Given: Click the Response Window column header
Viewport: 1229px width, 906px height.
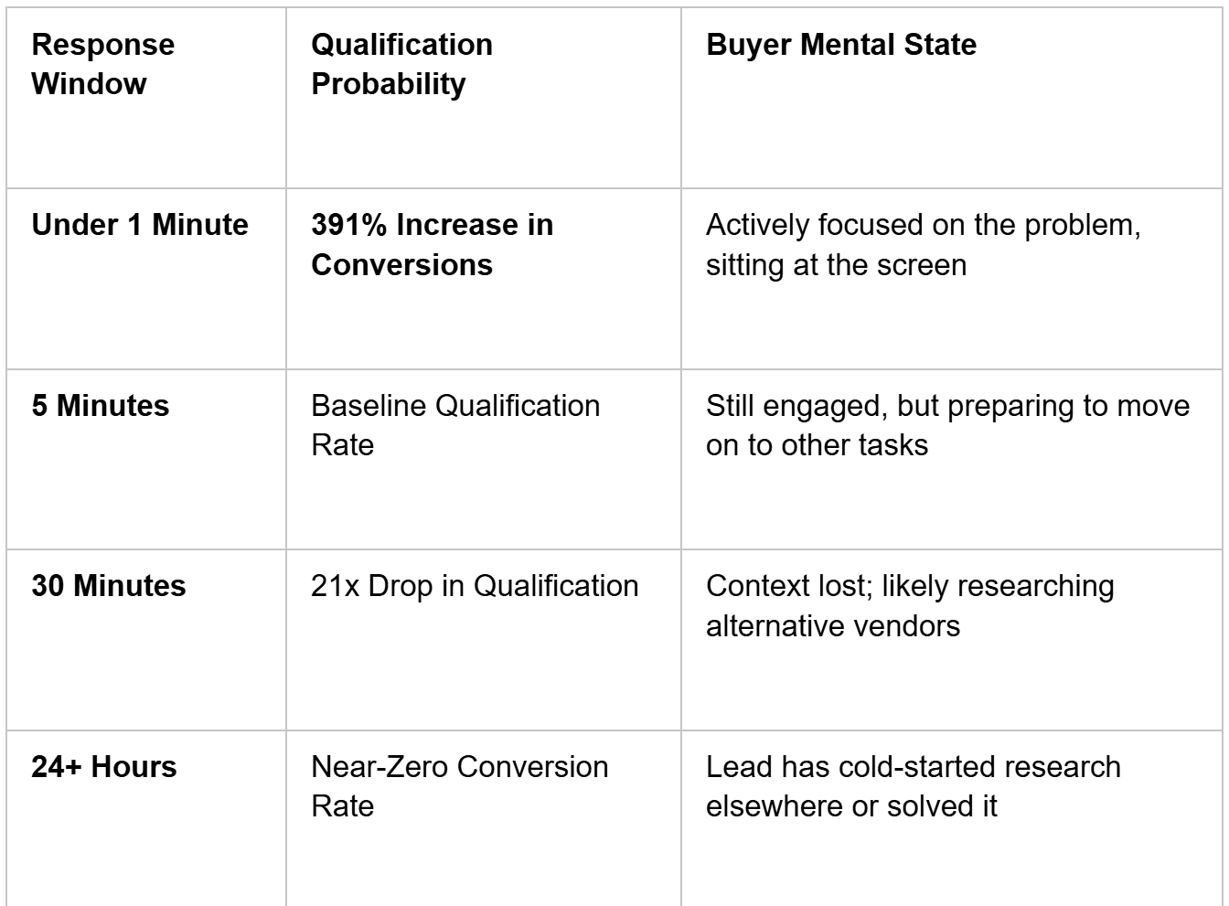Looking at the screenshot, I should pos(102,64).
